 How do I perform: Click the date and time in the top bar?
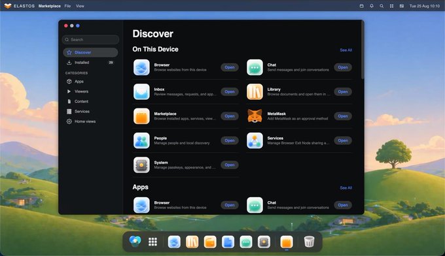click(x=425, y=6)
